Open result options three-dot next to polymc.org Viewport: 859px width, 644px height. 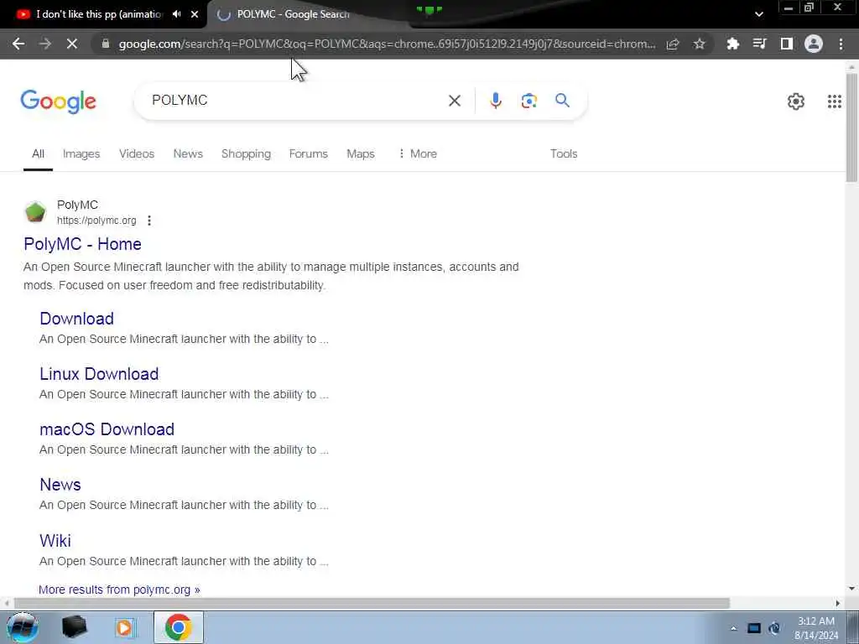click(149, 221)
